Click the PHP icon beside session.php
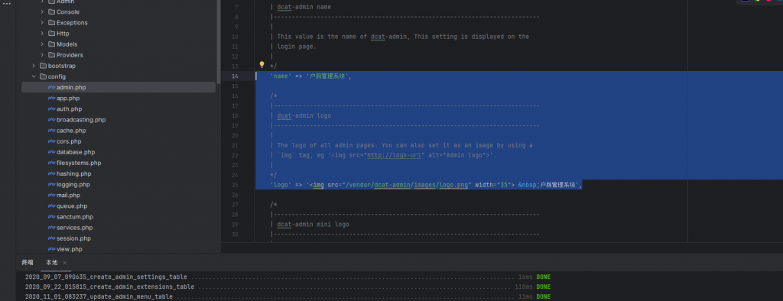Image resolution: width=783 pixels, height=301 pixels. [x=51, y=238]
